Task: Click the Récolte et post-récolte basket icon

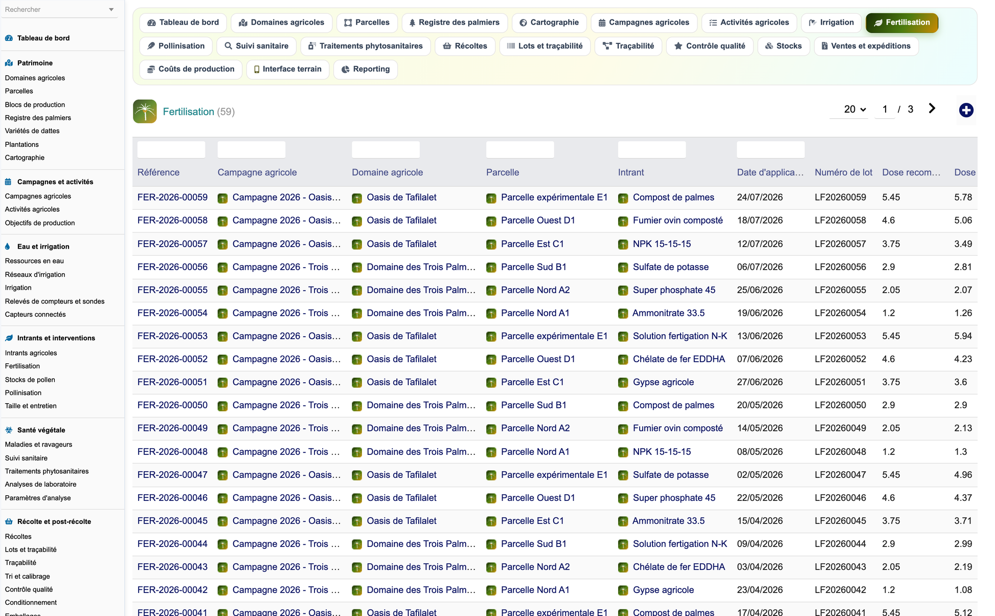Action: point(9,522)
